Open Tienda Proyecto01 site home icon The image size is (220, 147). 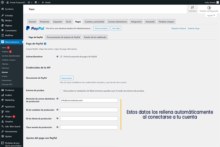pos(7,2)
